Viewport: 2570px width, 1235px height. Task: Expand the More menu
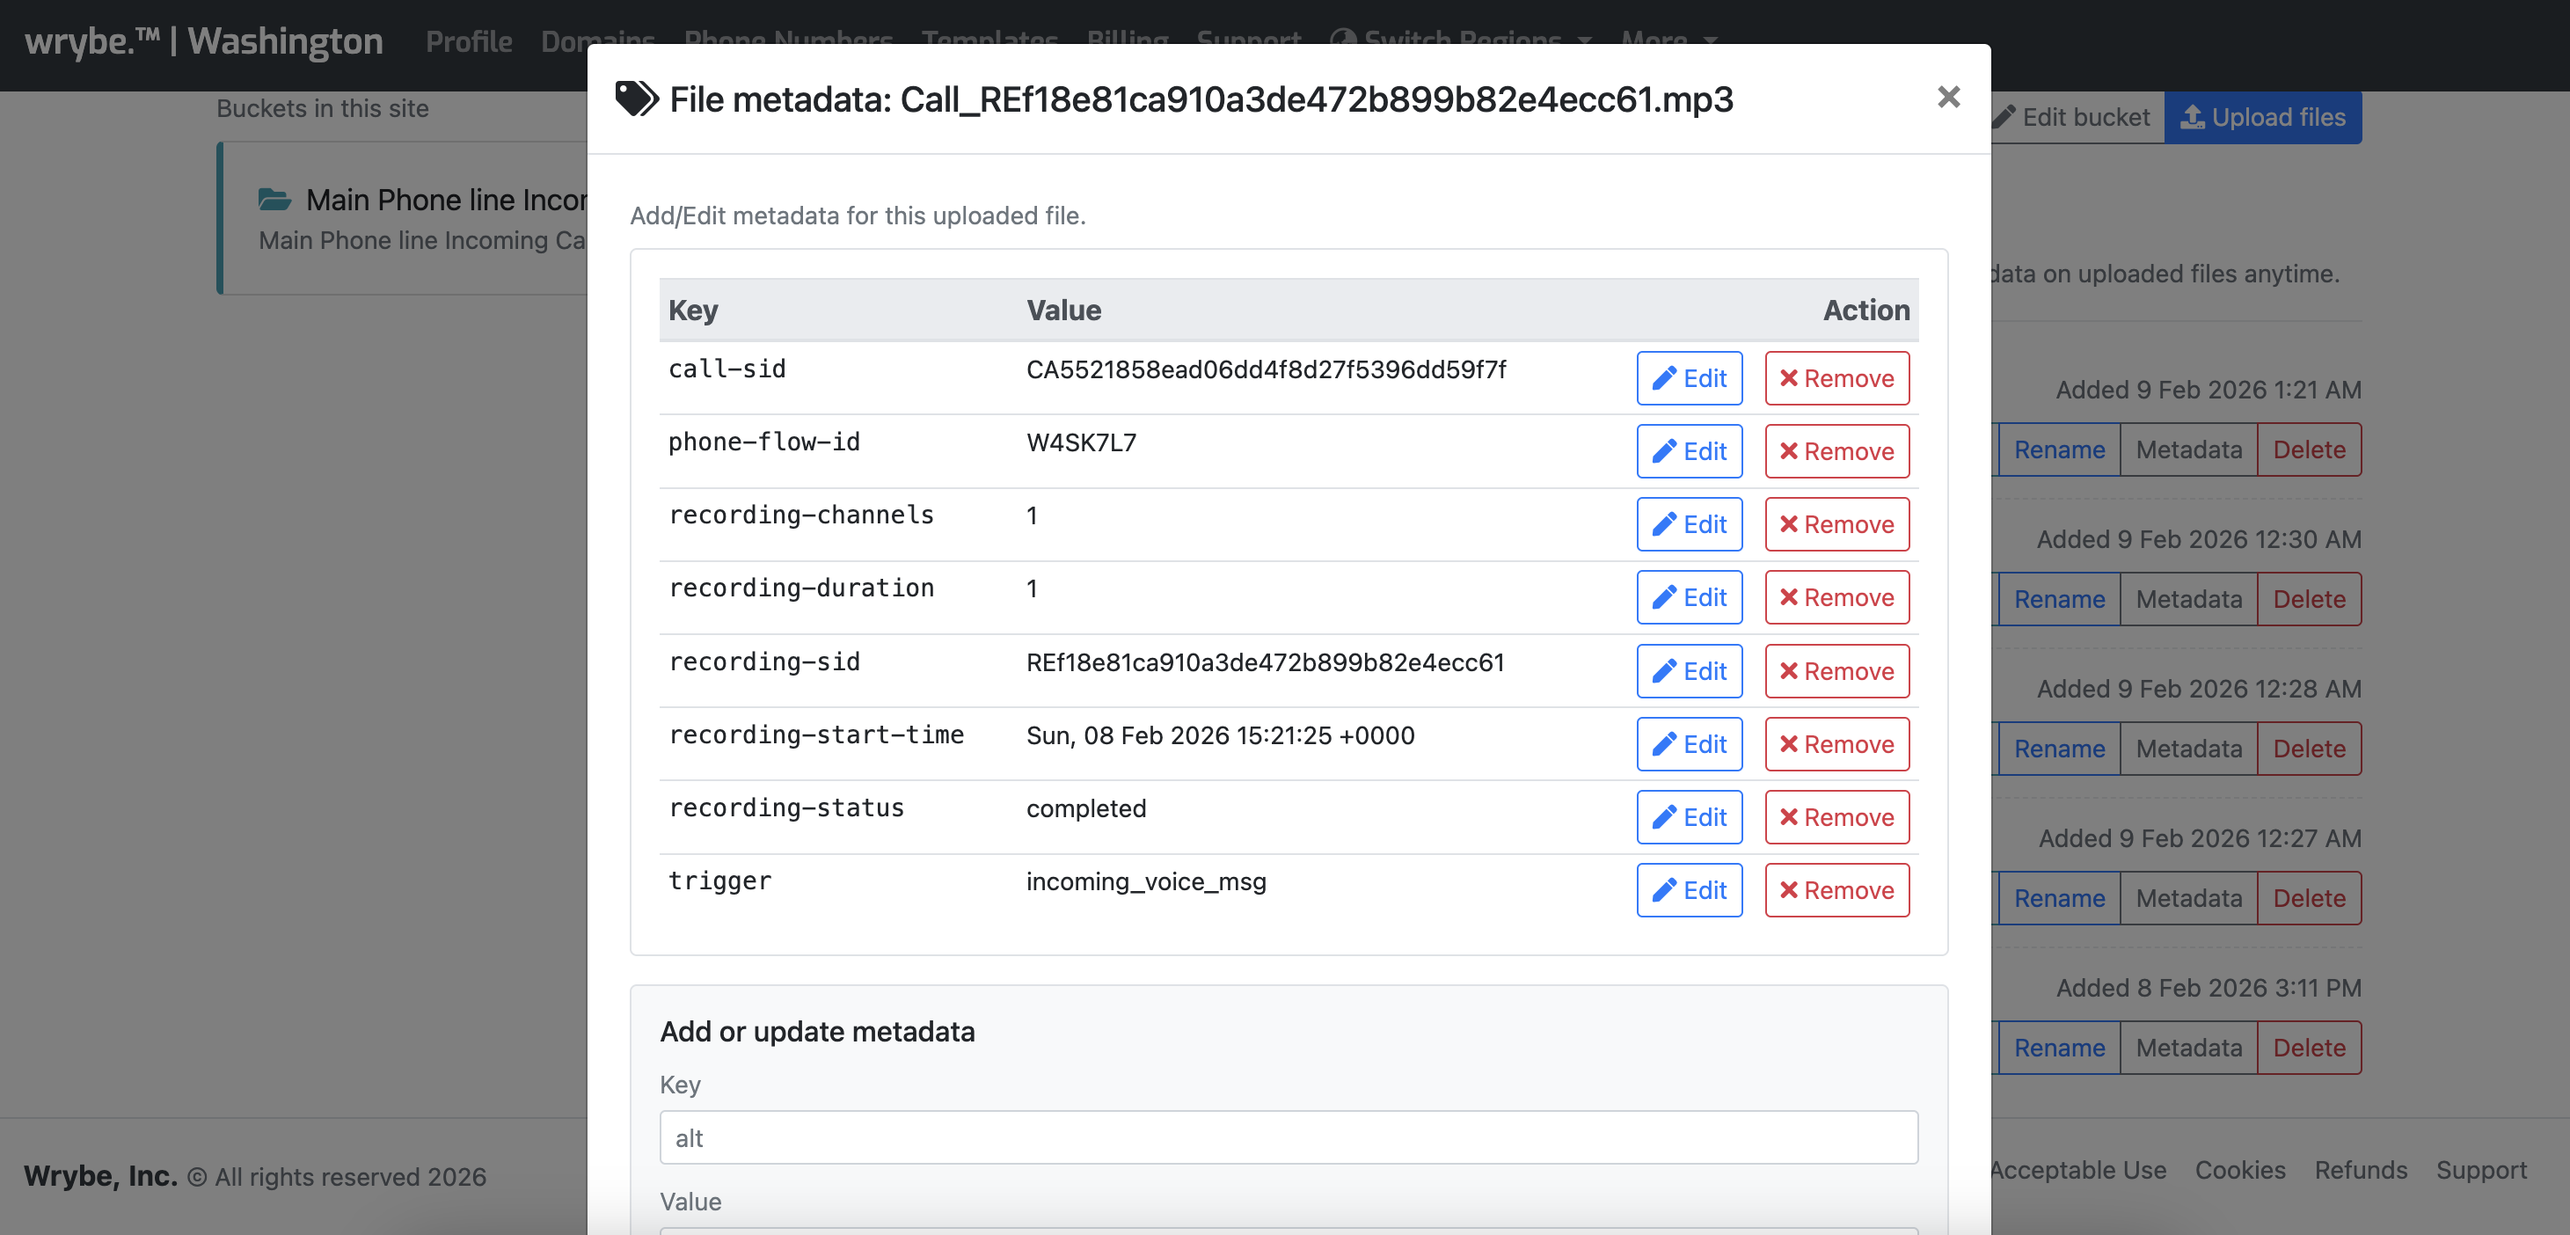1667,40
